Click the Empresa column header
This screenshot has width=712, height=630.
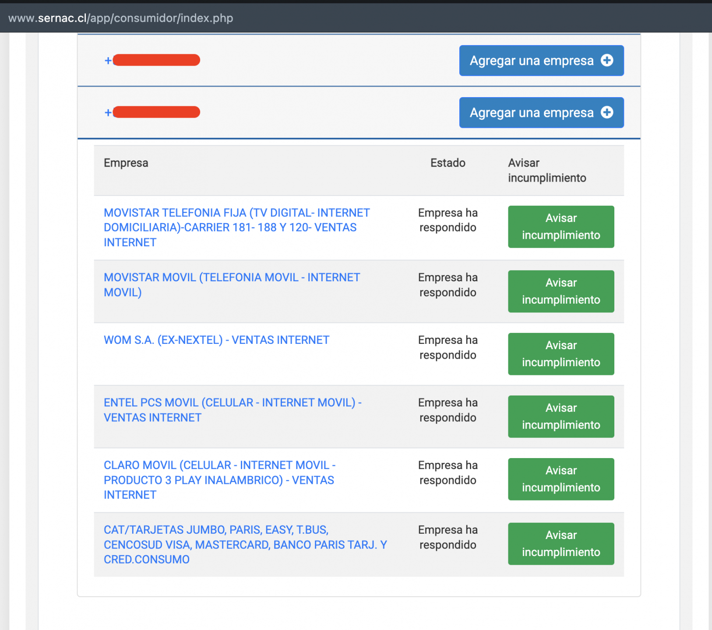click(x=126, y=163)
